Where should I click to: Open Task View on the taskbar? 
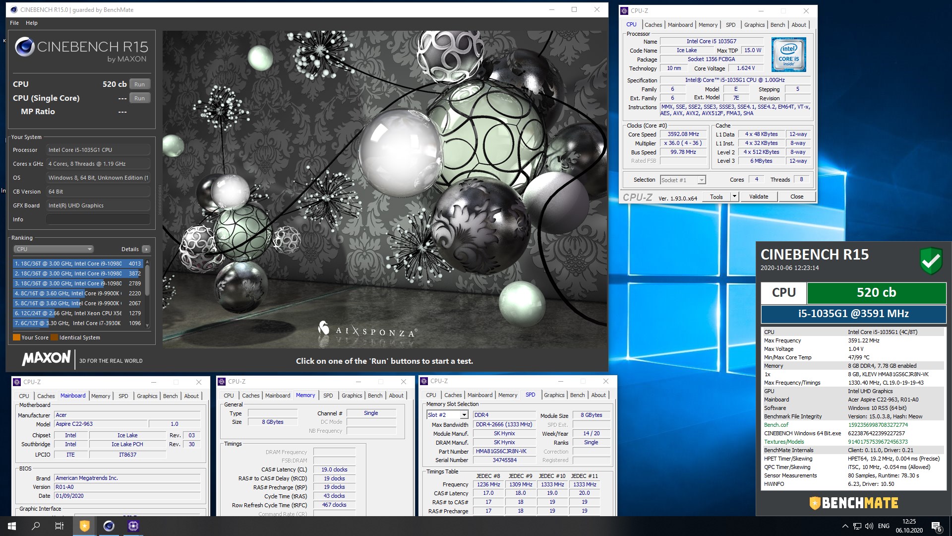click(59, 526)
